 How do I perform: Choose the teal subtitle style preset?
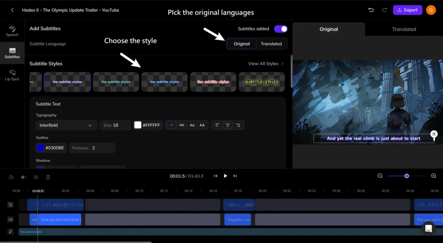[x=116, y=82]
